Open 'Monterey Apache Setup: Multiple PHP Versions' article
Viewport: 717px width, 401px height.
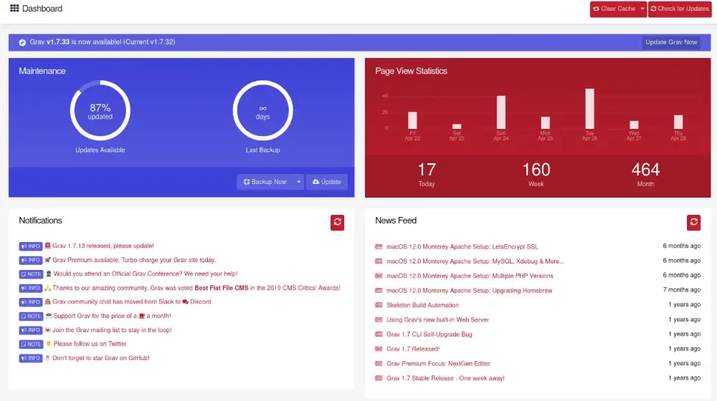[470, 276]
